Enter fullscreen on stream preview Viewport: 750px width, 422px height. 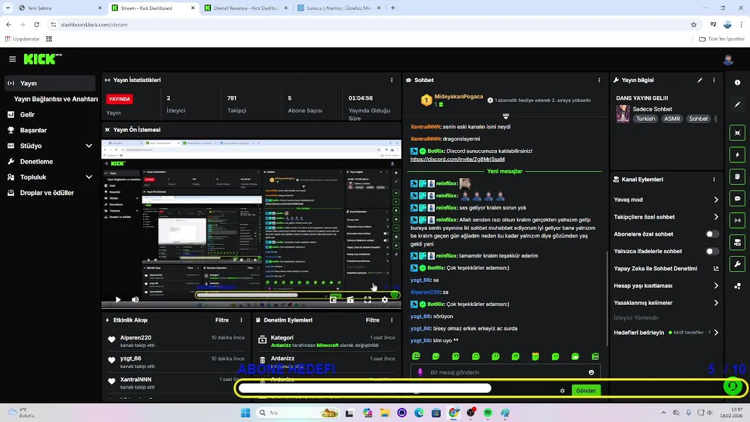click(367, 300)
